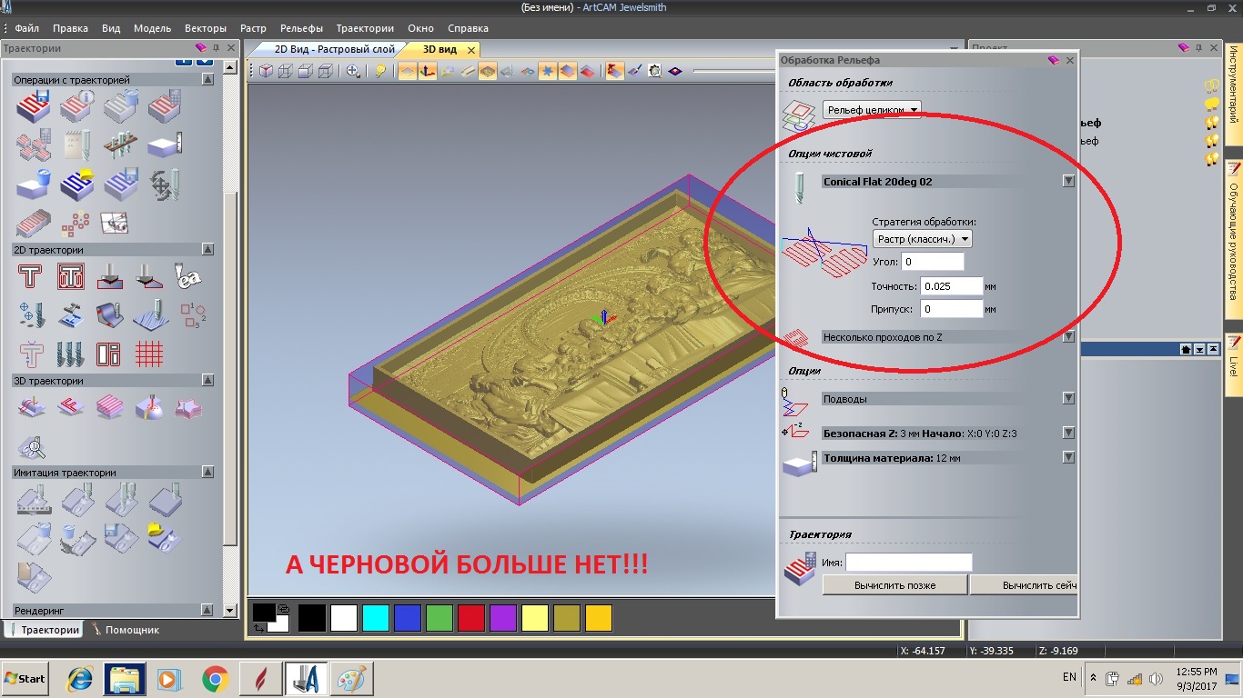This screenshot has width=1243, height=698.
Task: Expand the 'Несколько проходов по Z' section
Action: point(1068,336)
